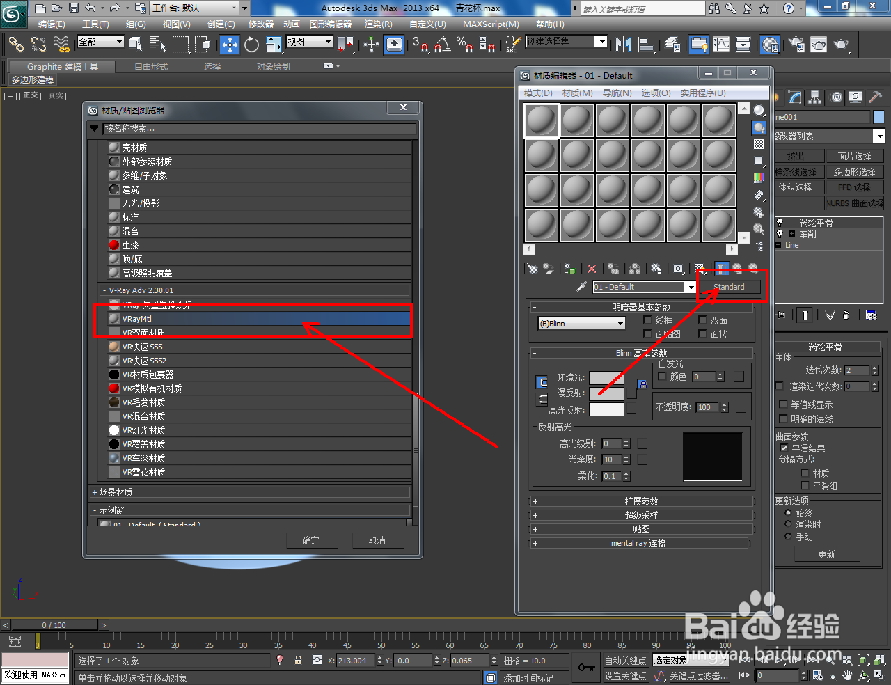The height and width of the screenshot is (685, 891).
Task: Click the teapot Render Production icon
Action: [x=841, y=45]
